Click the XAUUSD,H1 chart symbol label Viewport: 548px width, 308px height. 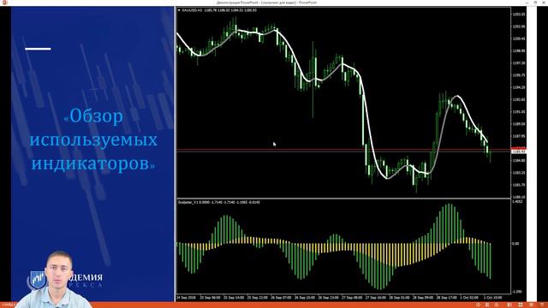[192, 10]
